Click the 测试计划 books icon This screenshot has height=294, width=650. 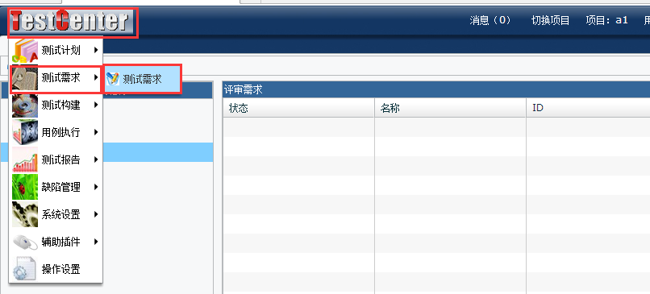point(25,51)
